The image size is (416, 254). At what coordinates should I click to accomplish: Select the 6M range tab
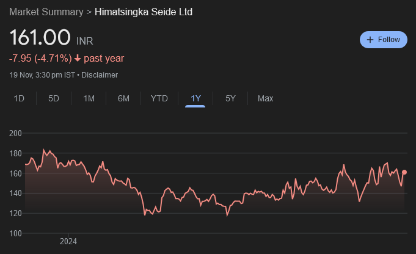tap(123, 99)
